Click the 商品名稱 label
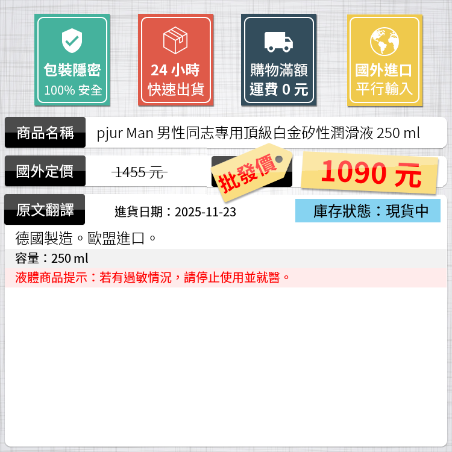The width and height of the screenshot is (452, 452). point(45,133)
